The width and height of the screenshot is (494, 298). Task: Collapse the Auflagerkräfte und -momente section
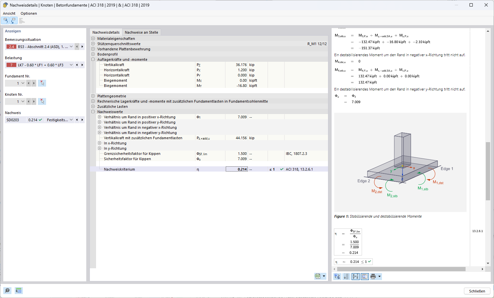(93, 59)
